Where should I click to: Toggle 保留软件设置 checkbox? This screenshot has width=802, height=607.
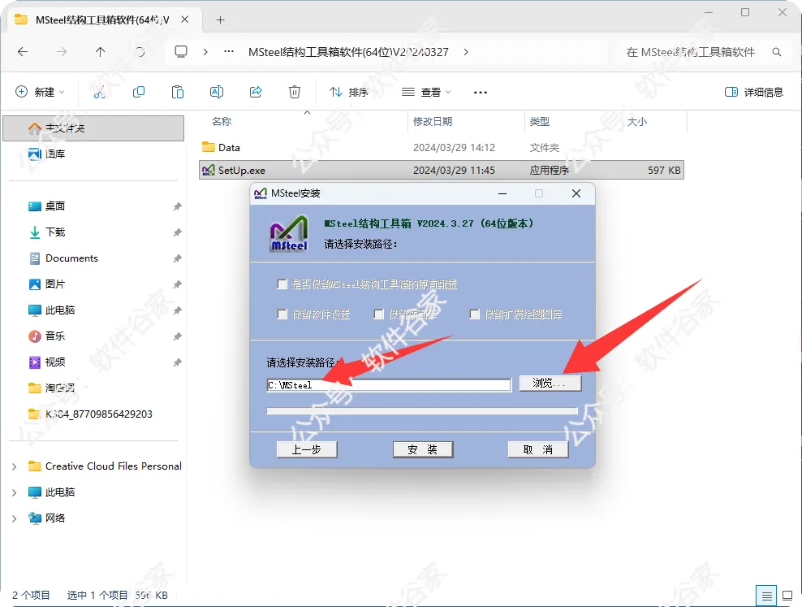tap(282, 314)
